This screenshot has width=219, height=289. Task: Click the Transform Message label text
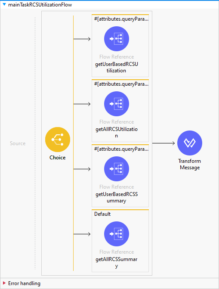[190, 164]
